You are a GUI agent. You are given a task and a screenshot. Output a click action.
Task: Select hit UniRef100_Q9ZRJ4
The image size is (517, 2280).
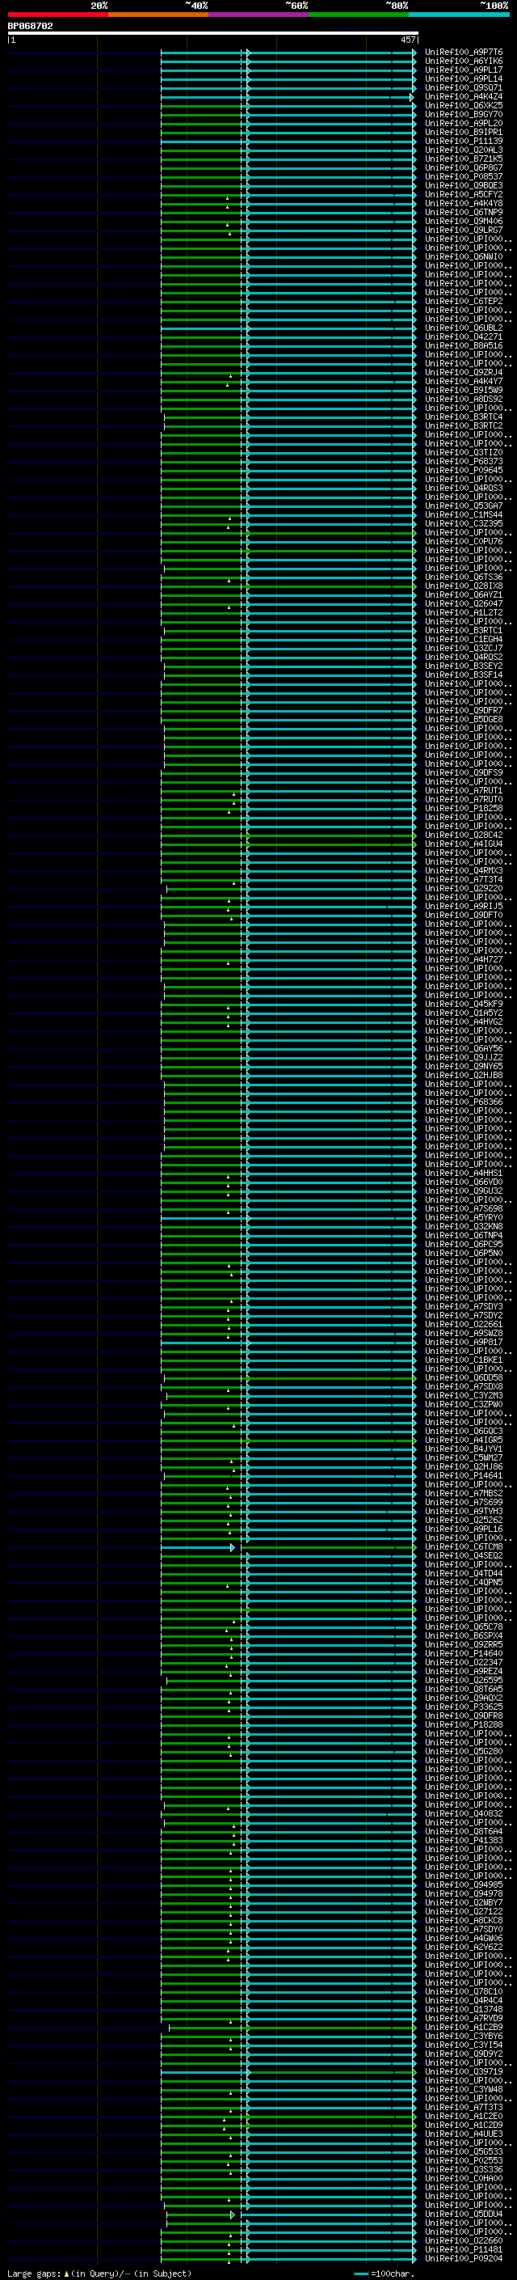464,373
